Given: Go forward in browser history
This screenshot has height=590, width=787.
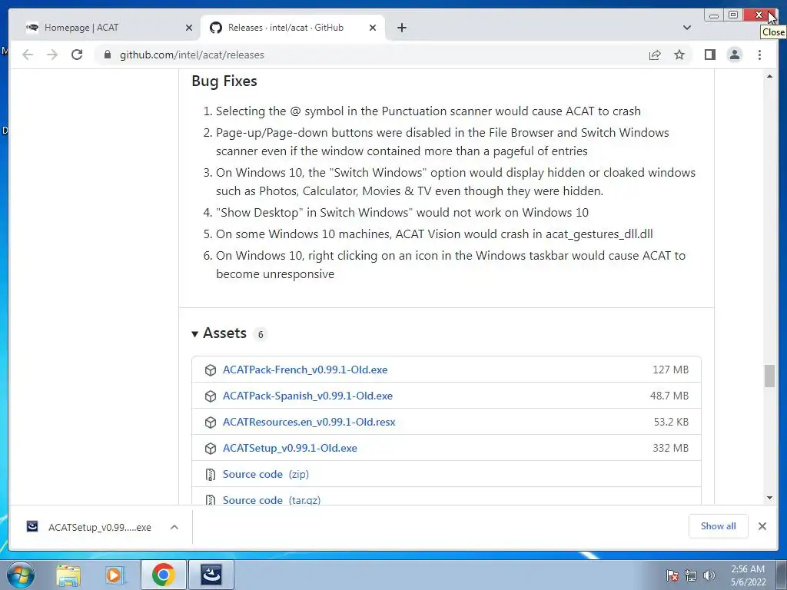Looking at the screenshot, I should (x=52, y=55).
